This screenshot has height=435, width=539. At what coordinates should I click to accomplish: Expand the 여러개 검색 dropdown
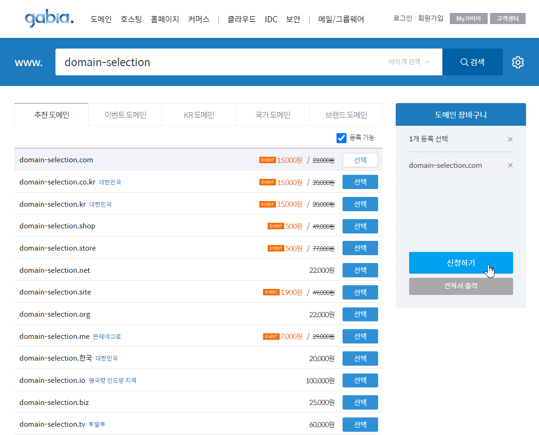pos(409,62)
